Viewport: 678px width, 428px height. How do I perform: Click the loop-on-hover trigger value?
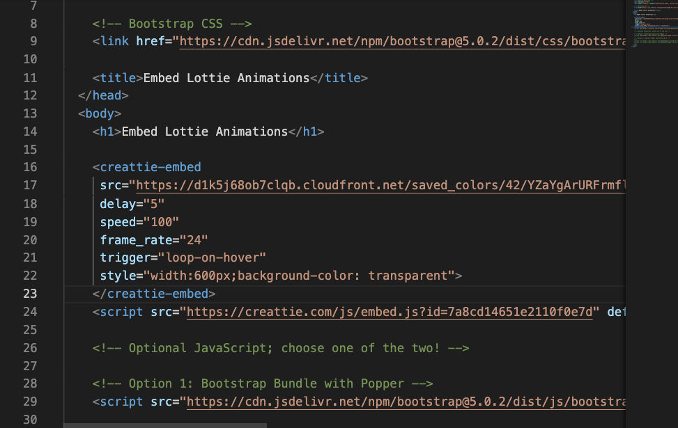tap(216, 257)
